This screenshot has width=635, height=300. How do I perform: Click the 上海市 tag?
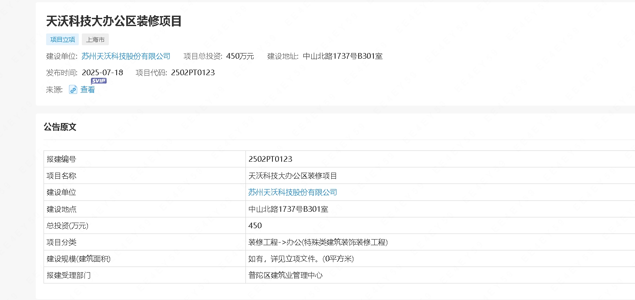pos(95,40)
